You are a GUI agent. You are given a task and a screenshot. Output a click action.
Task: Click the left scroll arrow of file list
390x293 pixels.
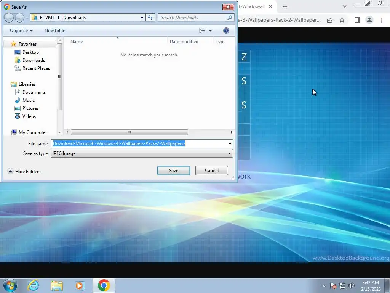point(67,132)
